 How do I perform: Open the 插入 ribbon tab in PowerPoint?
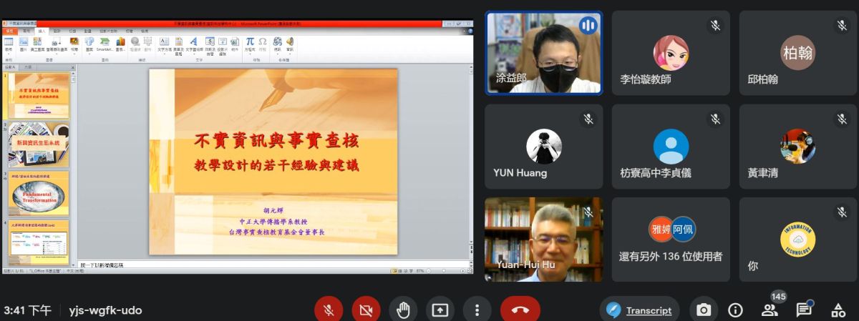[42, 31]
